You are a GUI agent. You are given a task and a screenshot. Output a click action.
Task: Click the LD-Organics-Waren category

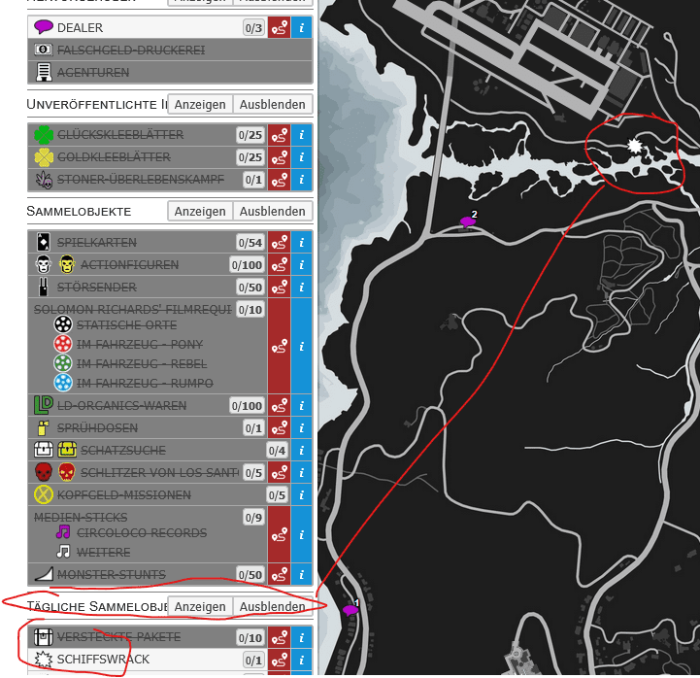coord(148,406)
